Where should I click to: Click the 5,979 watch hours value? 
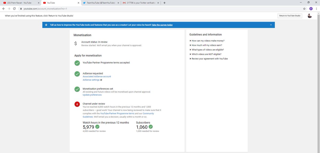point(89,127)
